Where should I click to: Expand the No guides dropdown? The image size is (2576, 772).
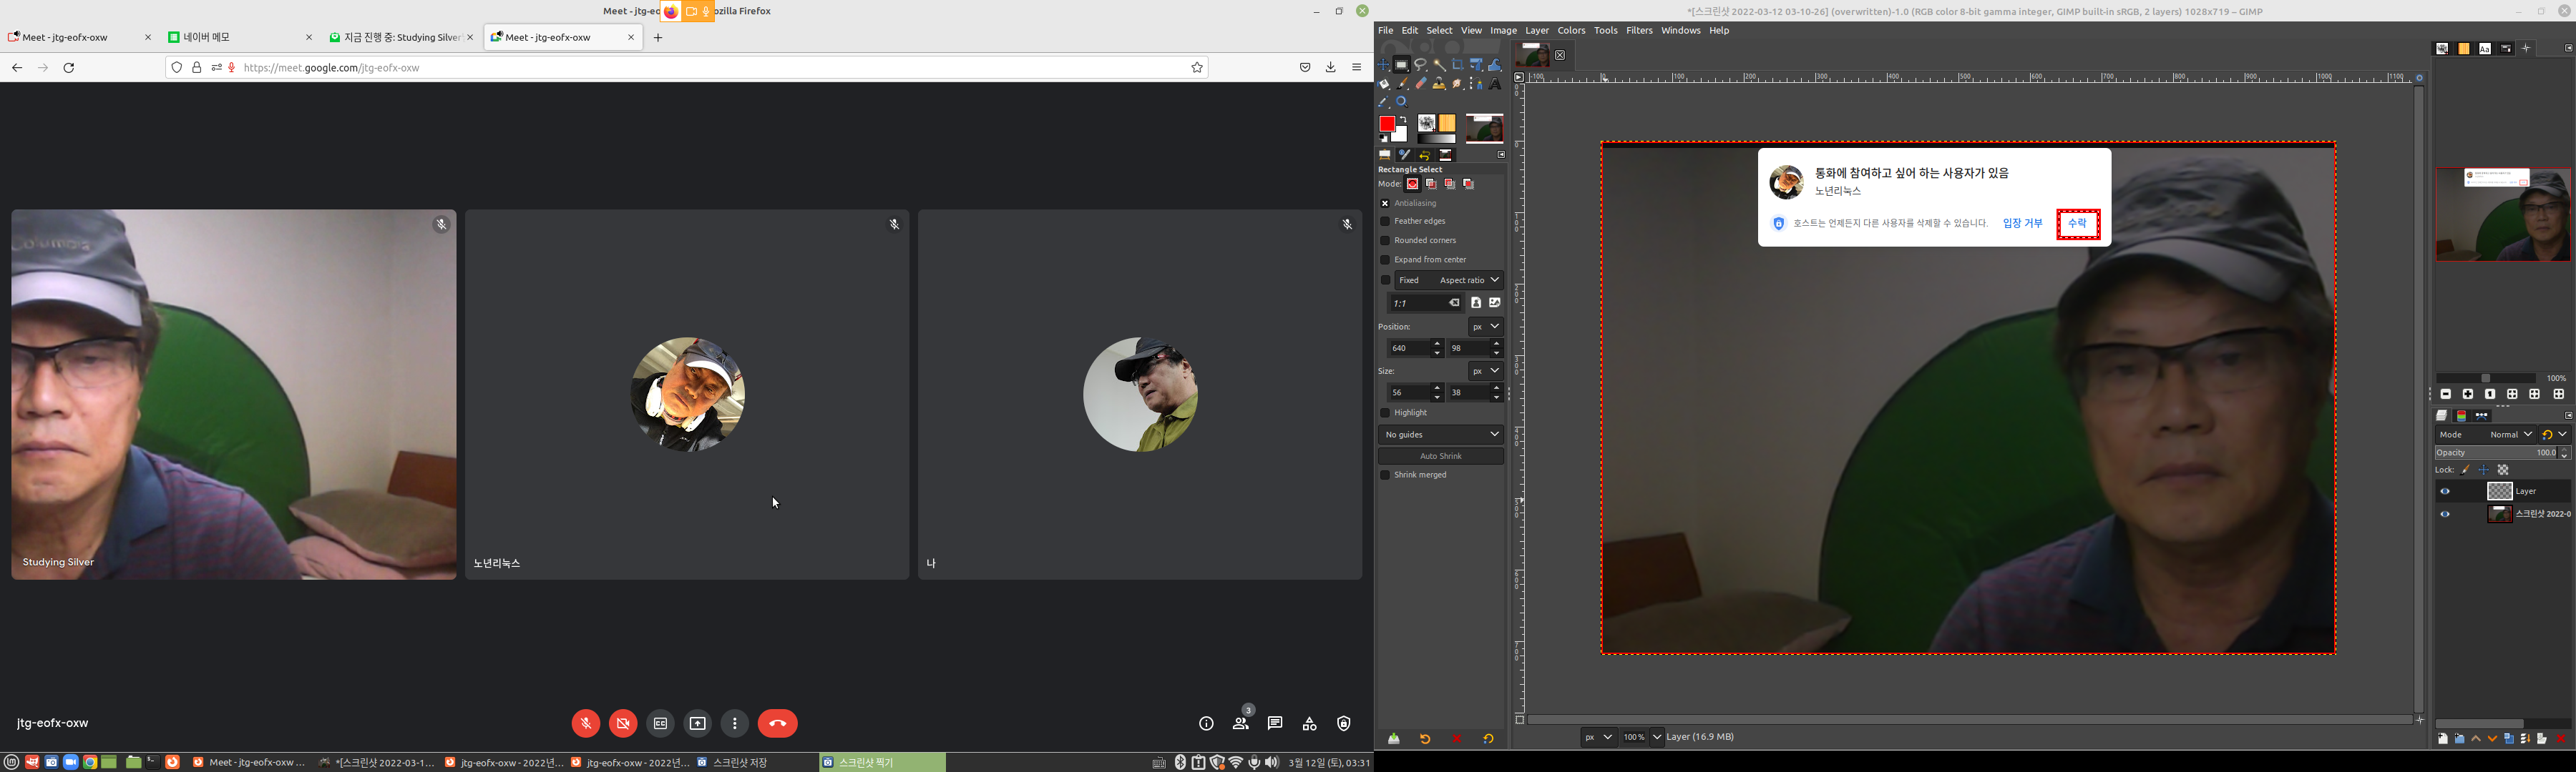[1440, 435]
